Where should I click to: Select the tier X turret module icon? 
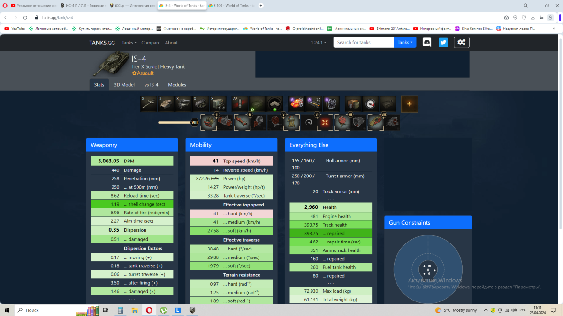166,104
